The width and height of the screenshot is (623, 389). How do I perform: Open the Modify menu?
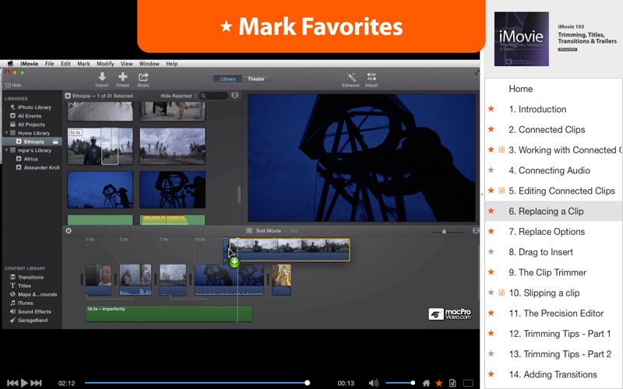[105, 64]
